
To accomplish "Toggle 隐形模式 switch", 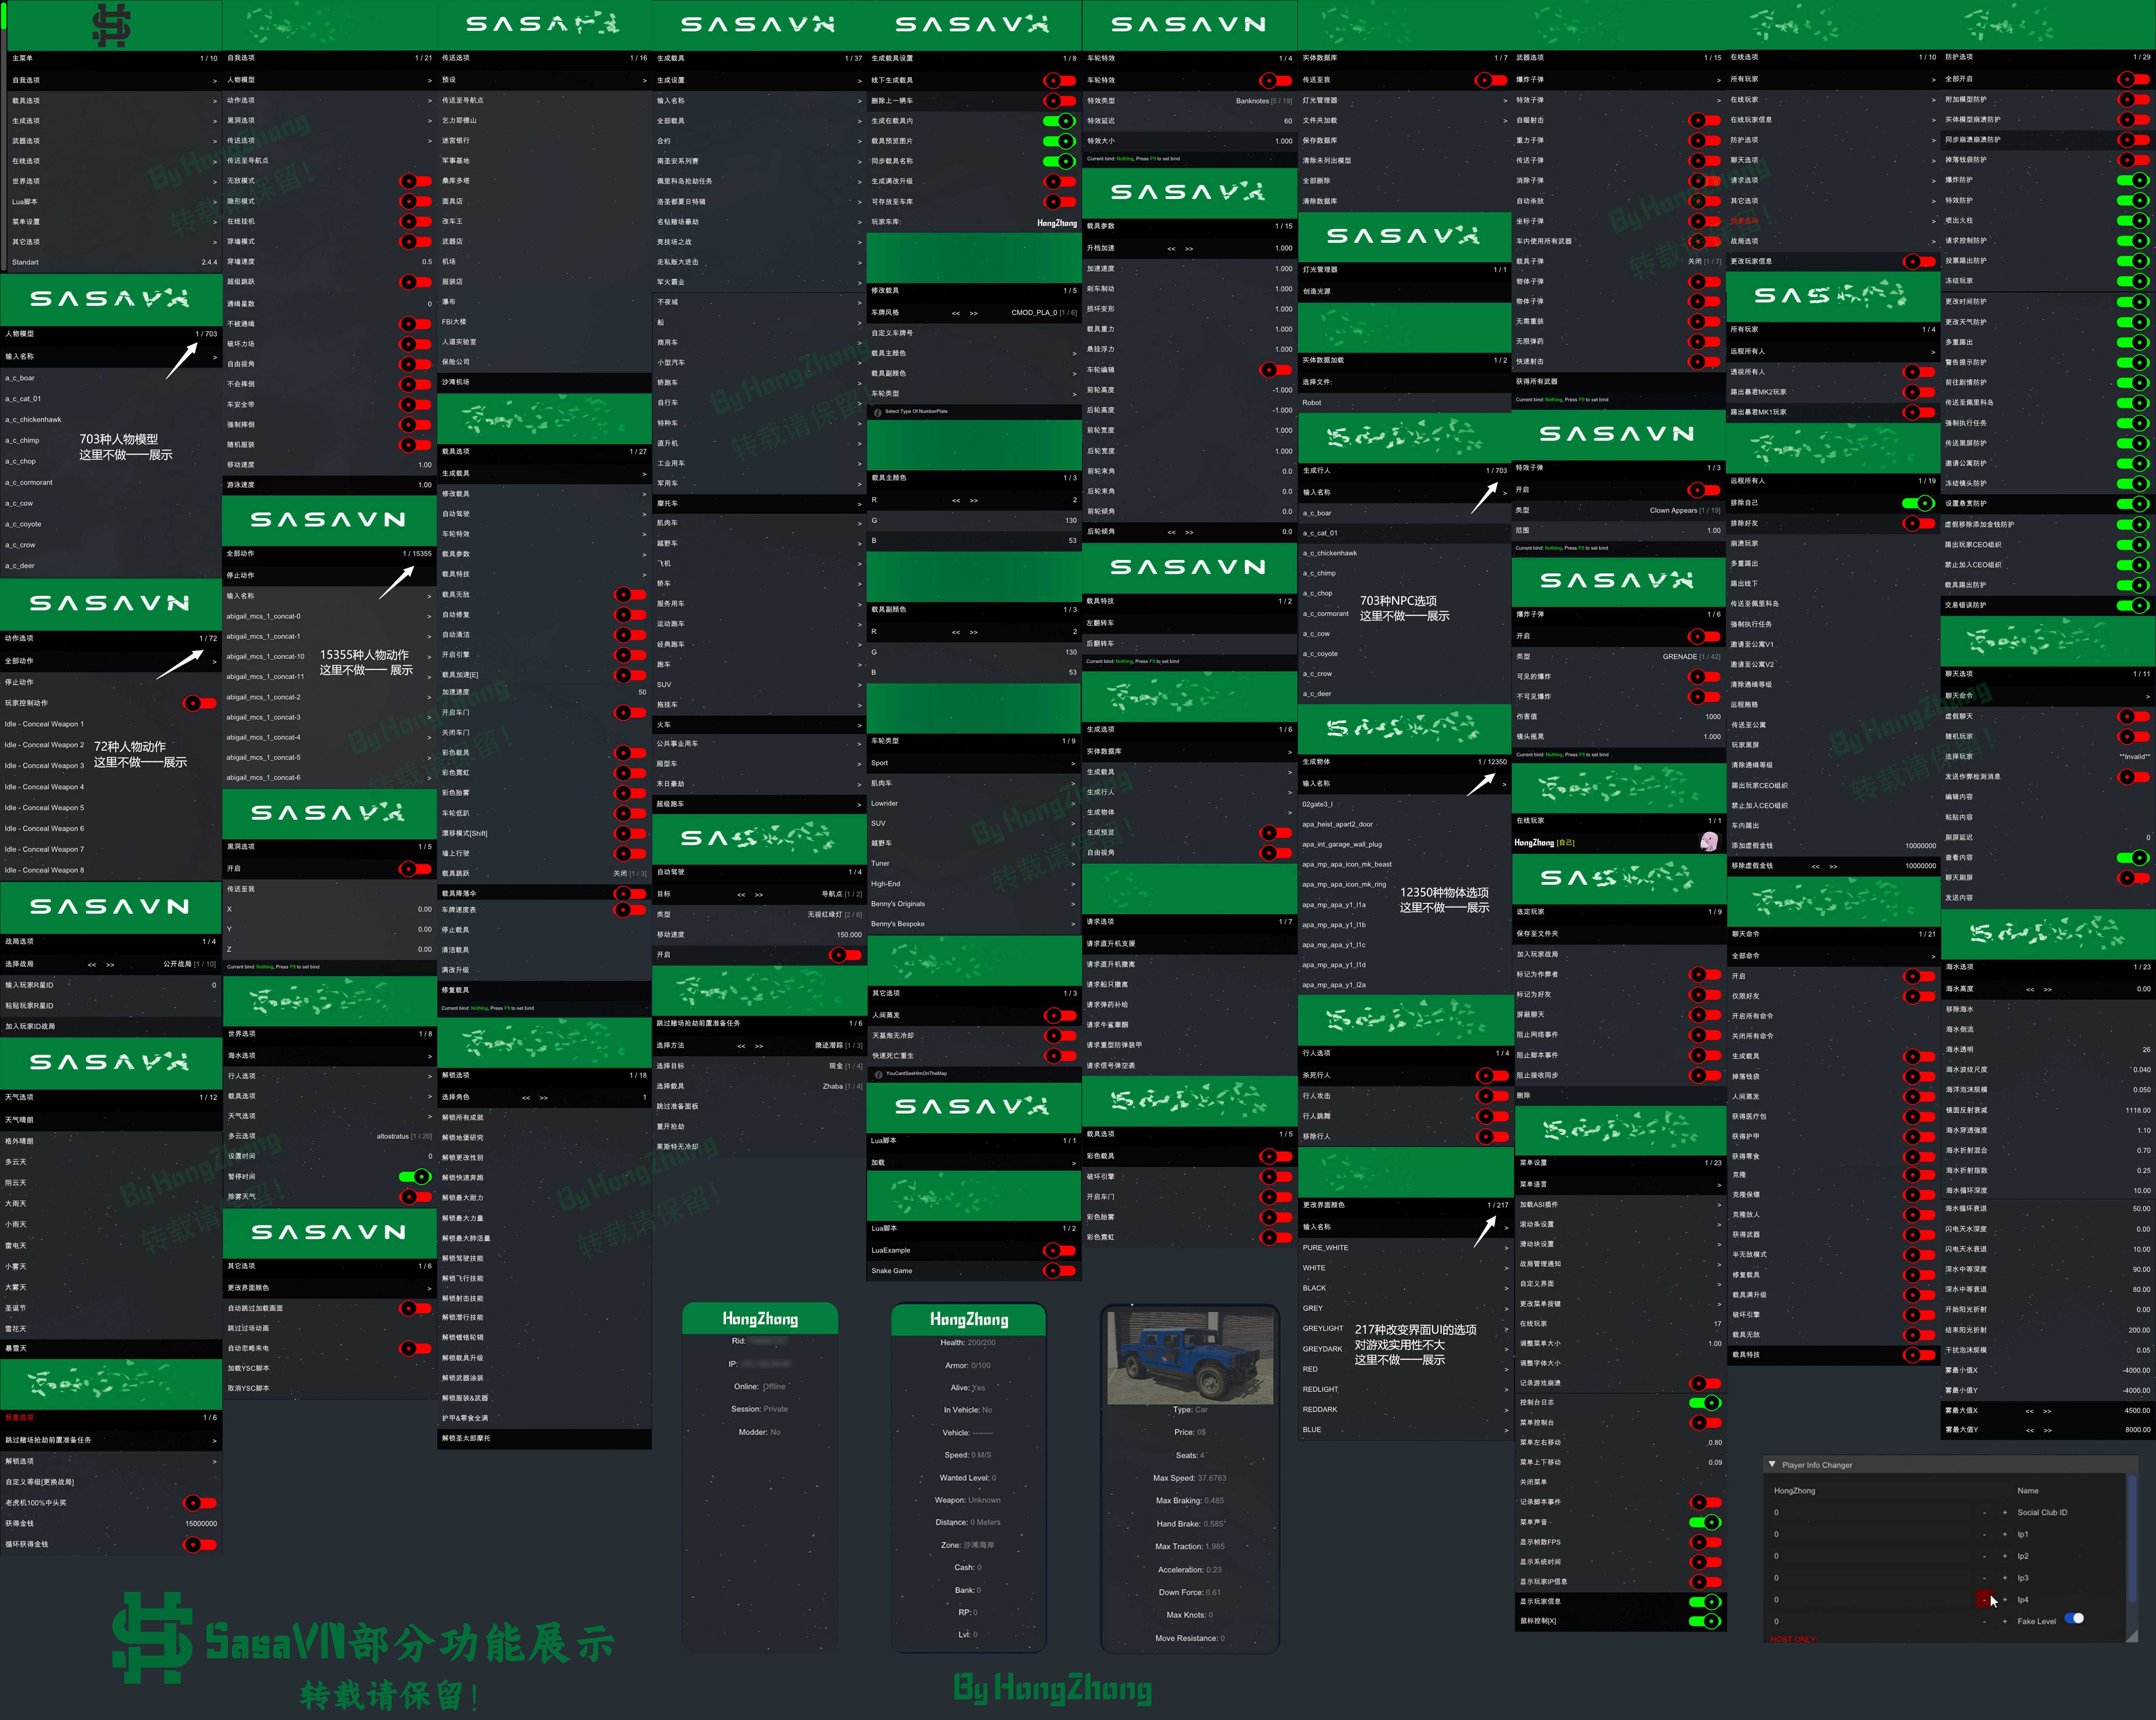I will pyautogui.click(x=416, y=201).
